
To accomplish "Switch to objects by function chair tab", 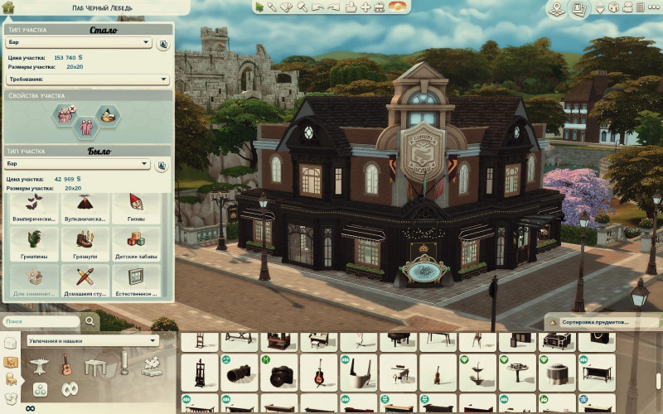I will (11, 379).
